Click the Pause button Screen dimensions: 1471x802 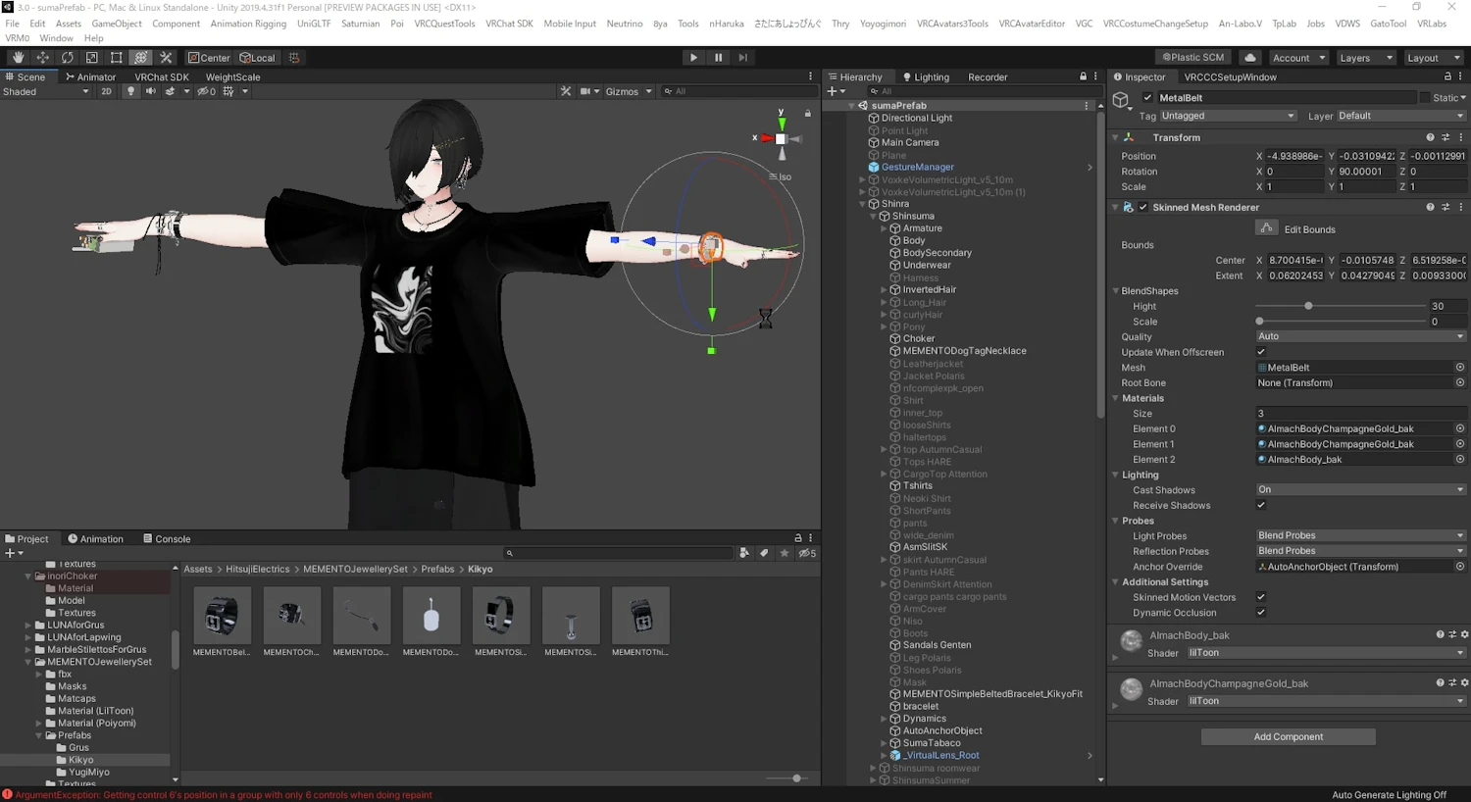718,58
